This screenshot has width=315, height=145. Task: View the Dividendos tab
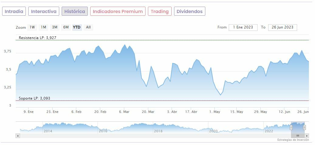click(190, 12)
